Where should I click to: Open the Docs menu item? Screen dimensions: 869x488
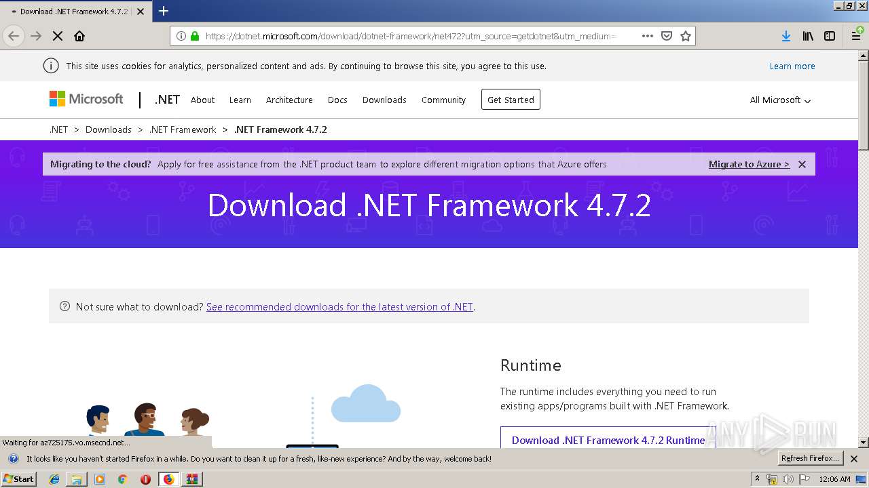[x=337, y=100]
